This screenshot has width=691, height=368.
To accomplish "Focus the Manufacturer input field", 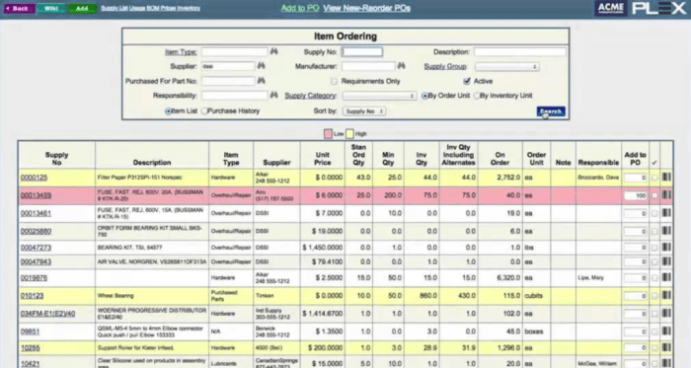I will pos(368,66).
